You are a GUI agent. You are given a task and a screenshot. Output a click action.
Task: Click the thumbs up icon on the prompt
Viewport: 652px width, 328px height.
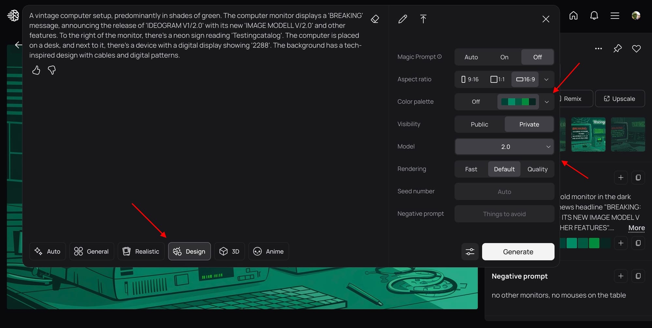tap(37, 70)
